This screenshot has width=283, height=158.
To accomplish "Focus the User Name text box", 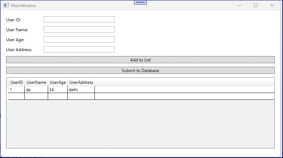I will point(79,29).
